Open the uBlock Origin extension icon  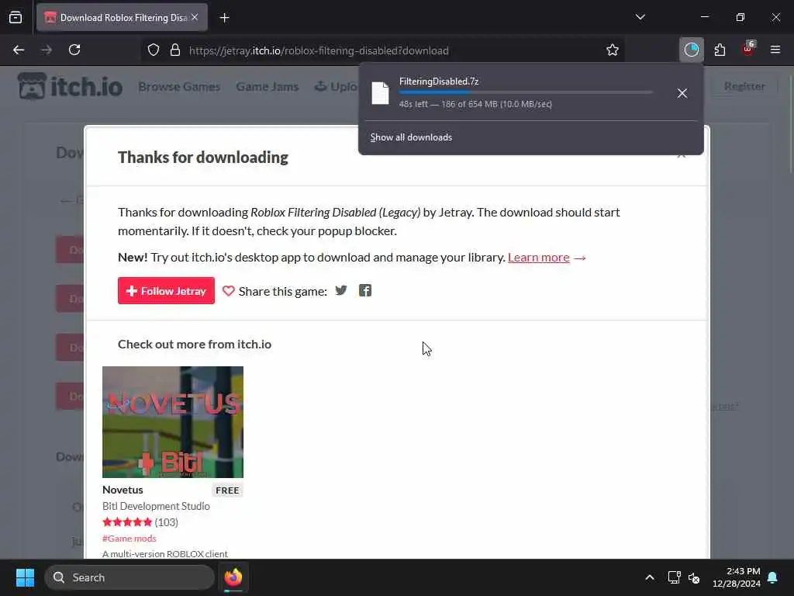coord(748,49)
